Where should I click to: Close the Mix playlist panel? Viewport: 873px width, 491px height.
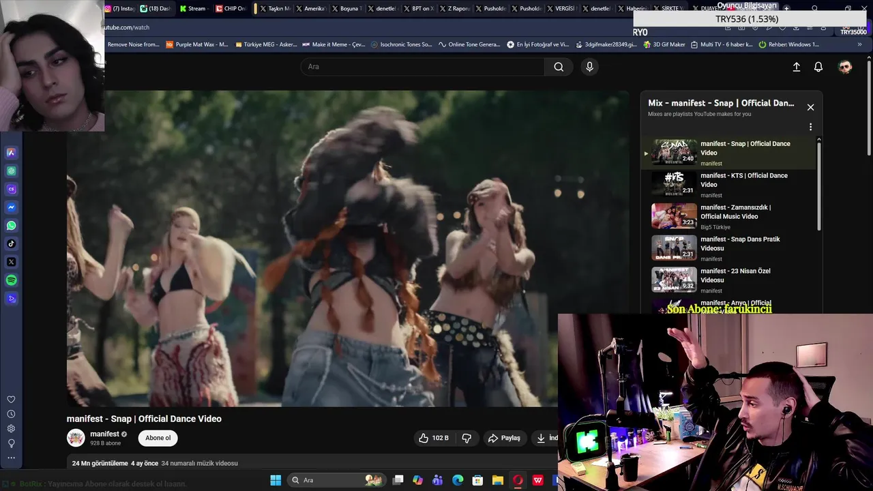810,107
